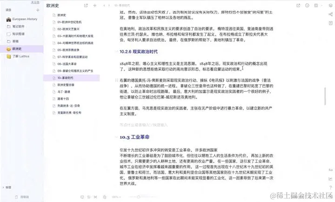
Task: Click heading text 10.3 工业革命
Action: tap(134, 137)
